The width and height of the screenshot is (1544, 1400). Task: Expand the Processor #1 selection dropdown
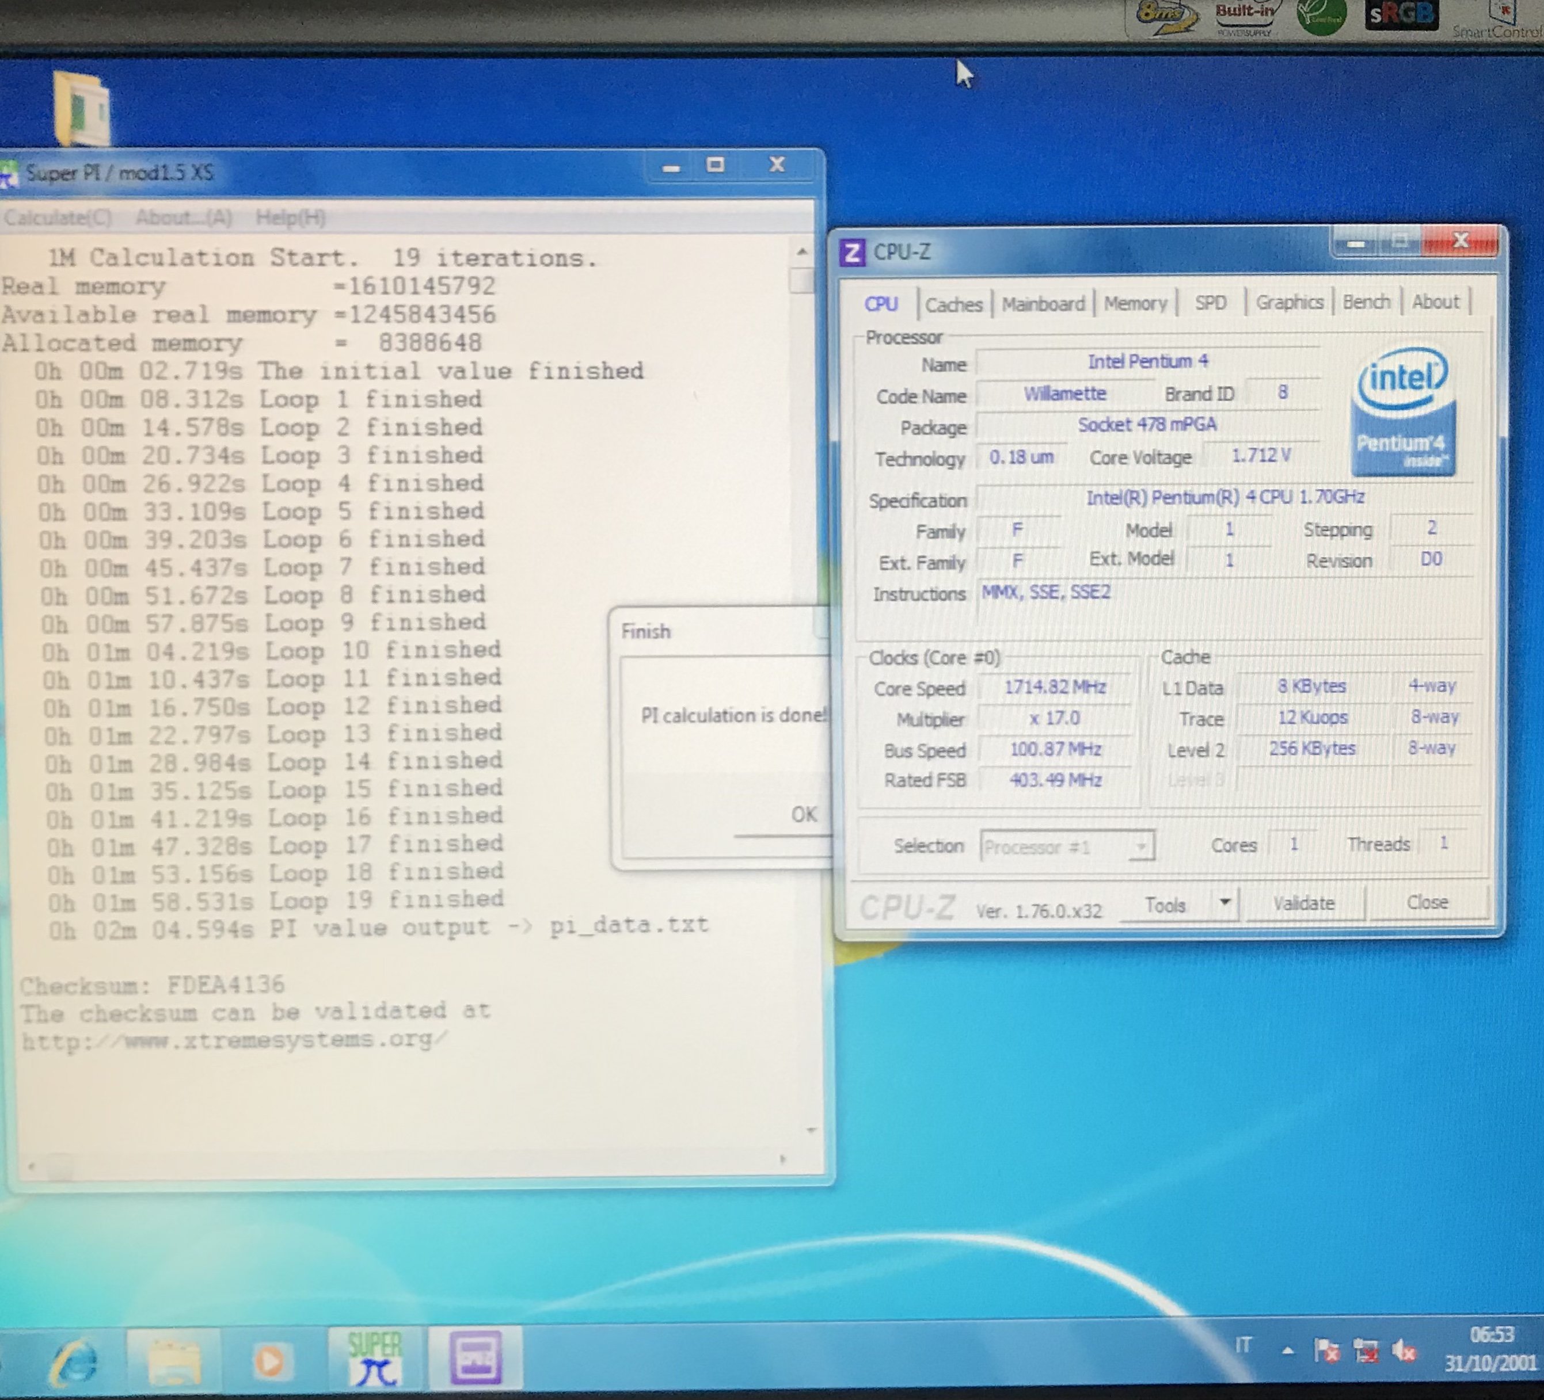(1141, 846)
